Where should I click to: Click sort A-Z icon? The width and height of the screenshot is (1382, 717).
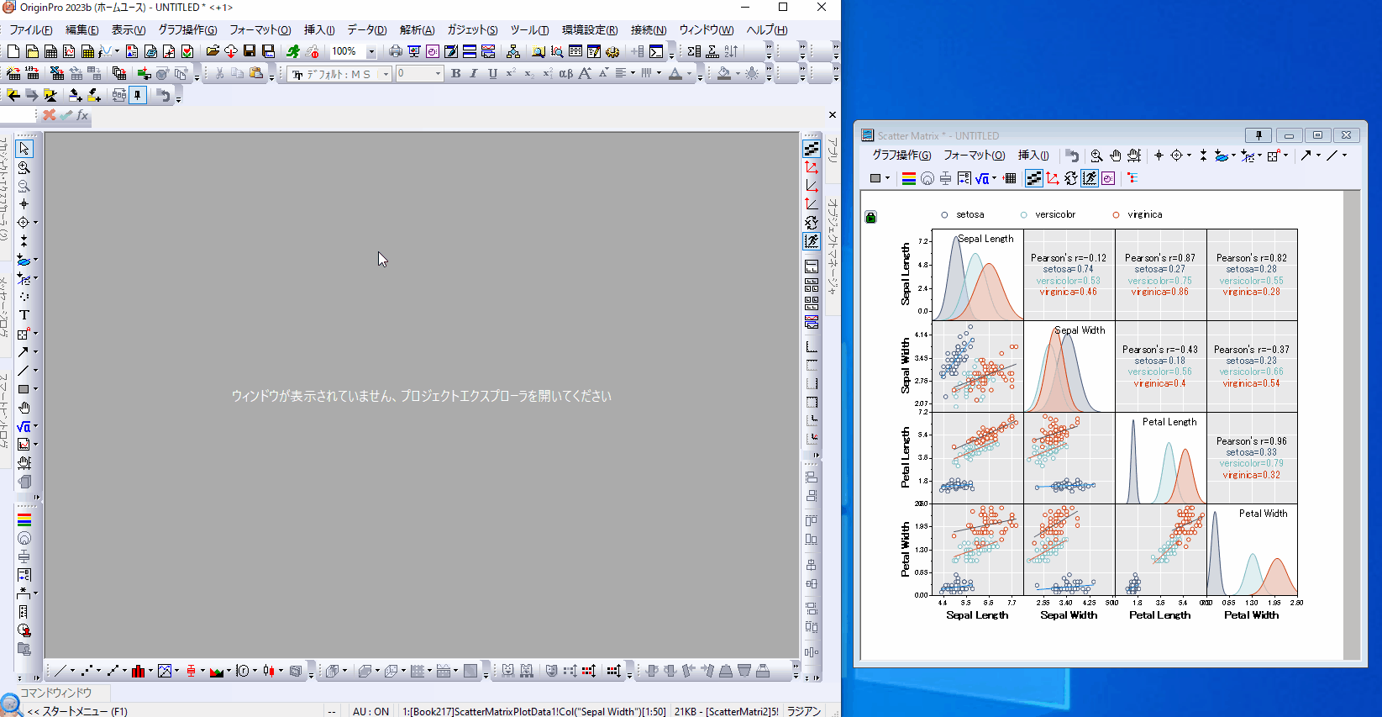731,52
